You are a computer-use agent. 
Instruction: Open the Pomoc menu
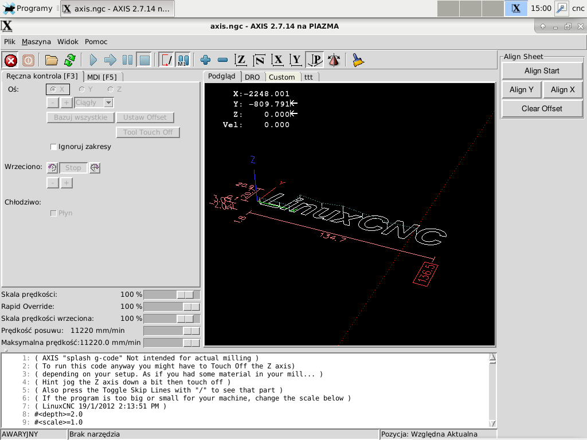(96, 41)
